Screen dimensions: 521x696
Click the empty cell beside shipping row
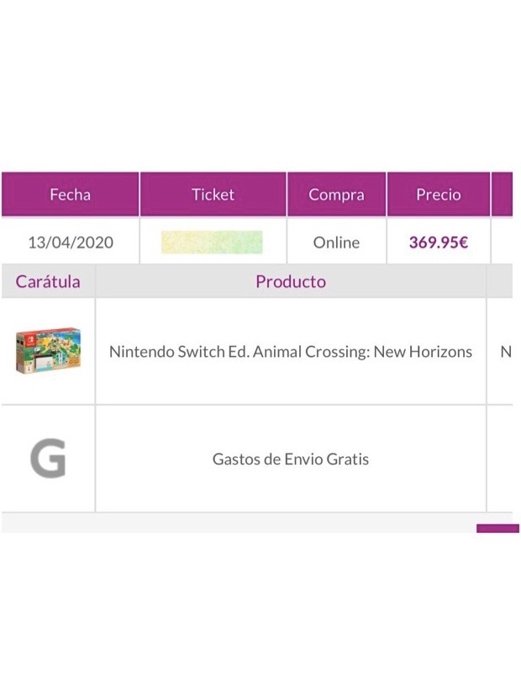[500, 459]
